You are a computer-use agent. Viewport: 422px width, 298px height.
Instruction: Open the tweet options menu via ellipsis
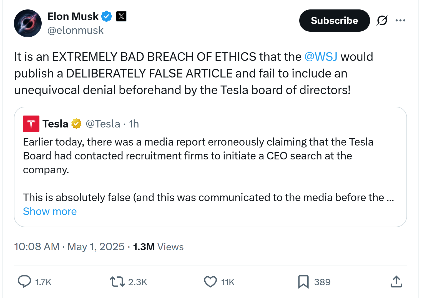pos(400,20)
